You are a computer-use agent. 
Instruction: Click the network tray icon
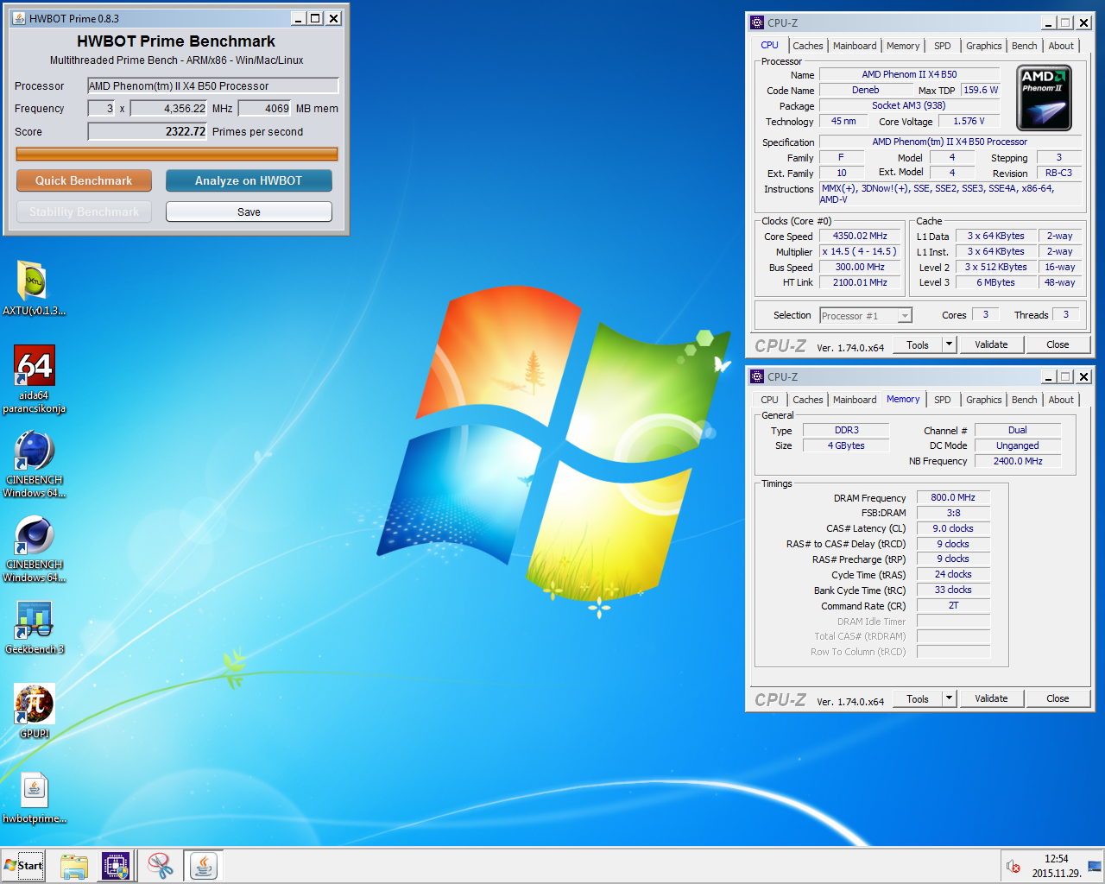point(1094,866)
